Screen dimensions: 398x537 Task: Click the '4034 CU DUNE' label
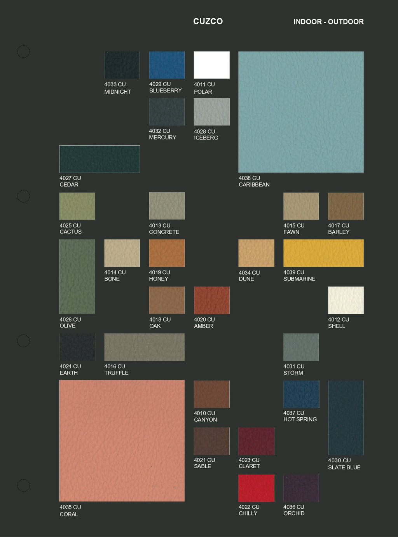[249, 276]
